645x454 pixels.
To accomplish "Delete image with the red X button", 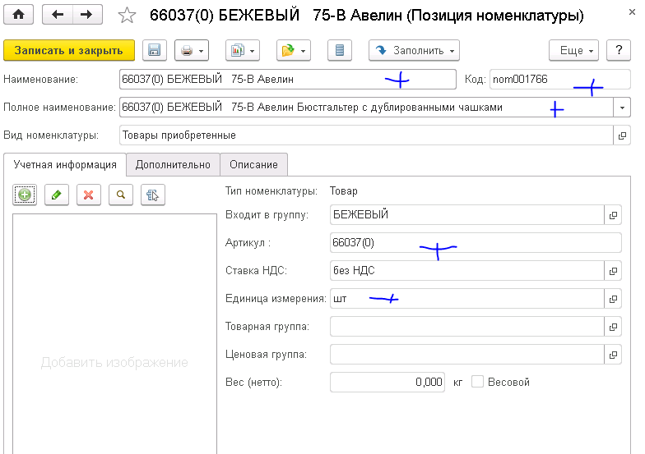I will pyautogui.click(x=89, y=195).
